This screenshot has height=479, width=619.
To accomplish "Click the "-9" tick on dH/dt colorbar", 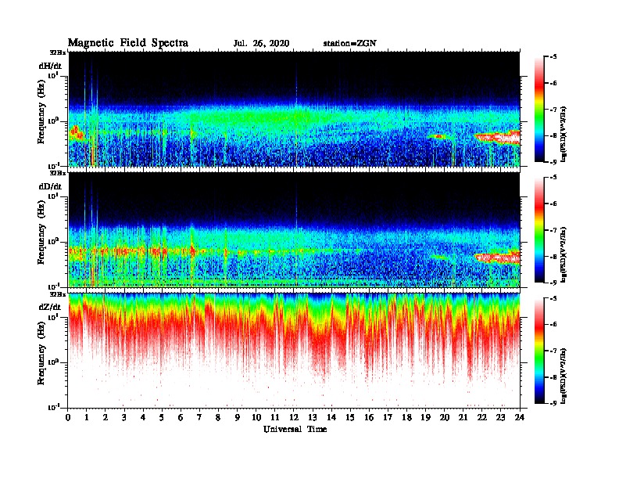I will [553, 162].
